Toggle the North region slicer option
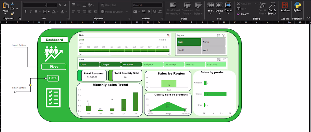Image resolution: width=311 pixels, height=132 pixels. click(213, 42)
